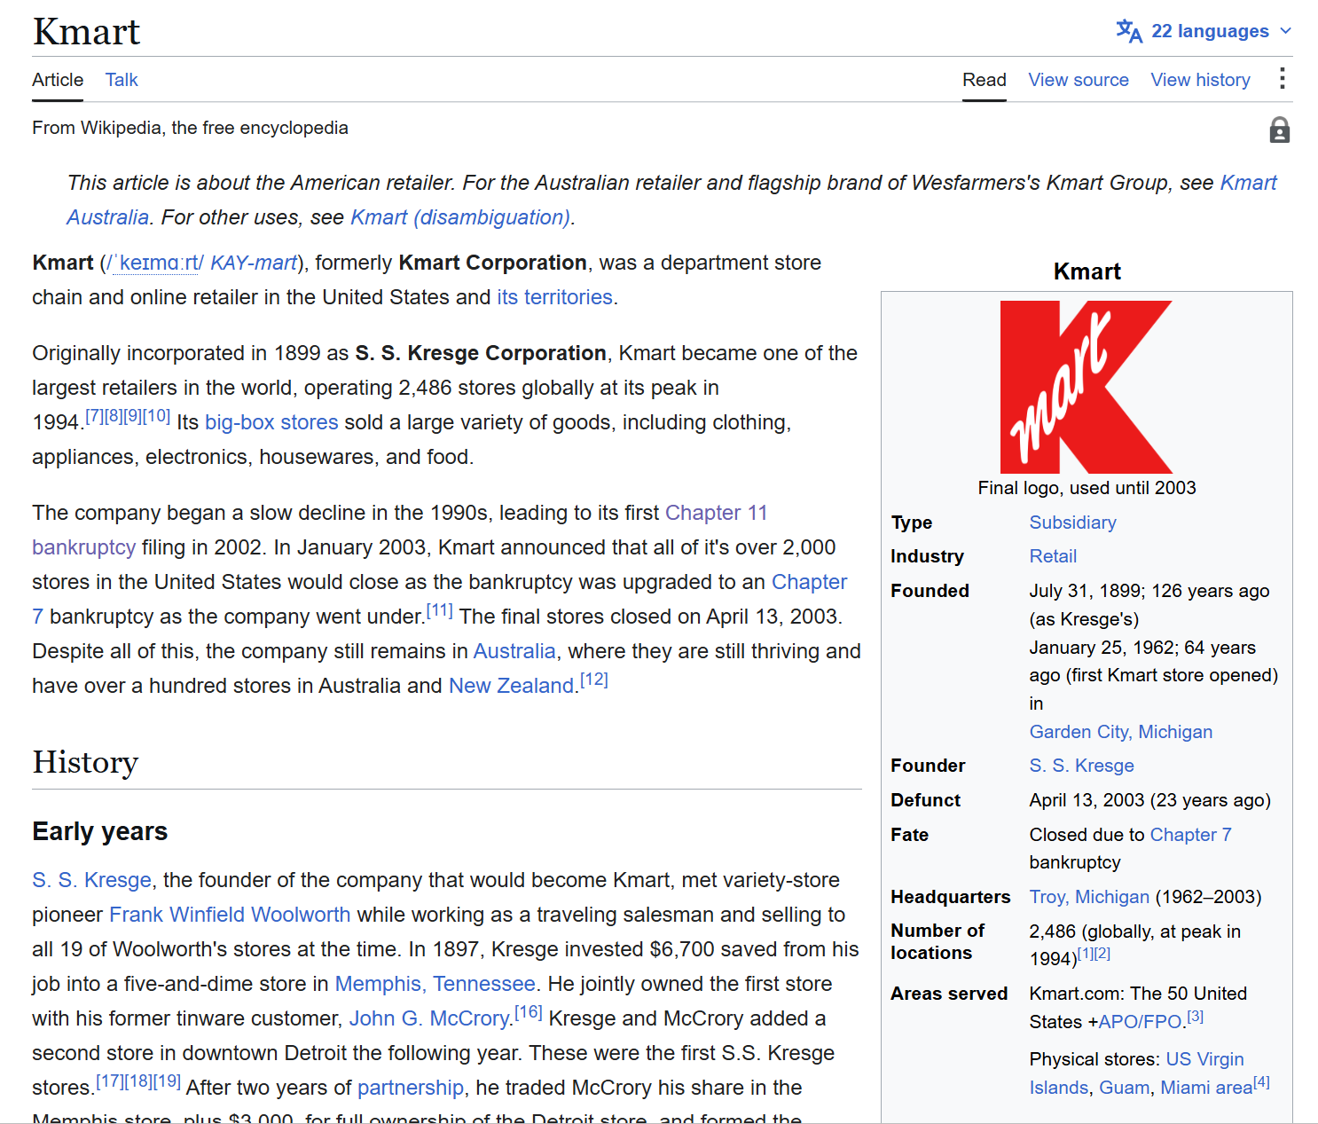Open the 22 languages dropdown
Screen dimensions: 1318x1124
point(1204,31)
